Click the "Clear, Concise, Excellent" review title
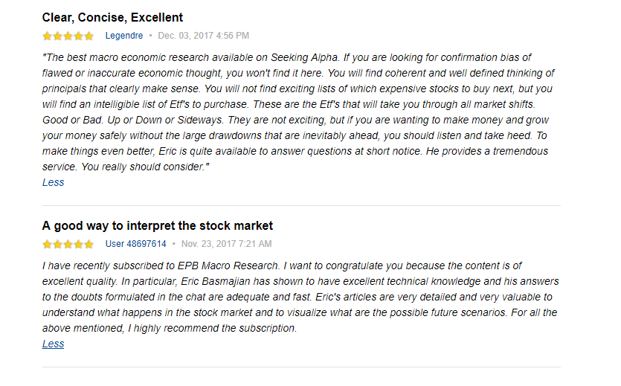 click(x=112, y=17)
